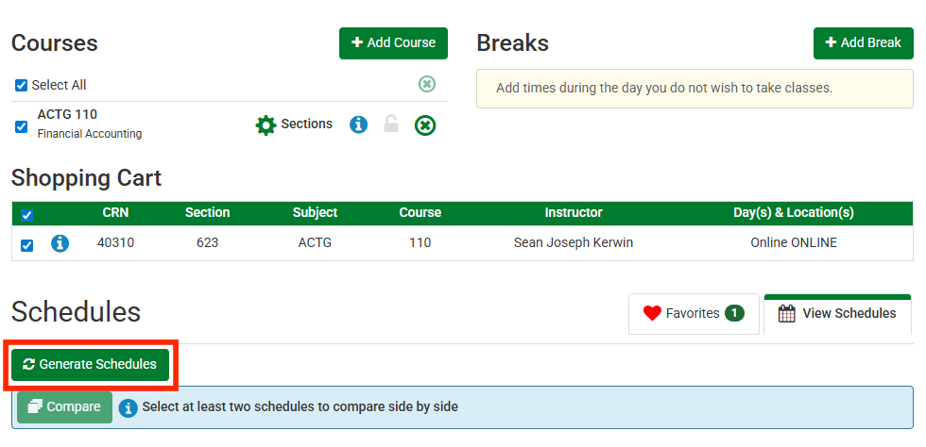Image resolution: width=926 pixels, height=447 pixels.
Task: Show info for the ACTG 110 course
Action: 358,124
